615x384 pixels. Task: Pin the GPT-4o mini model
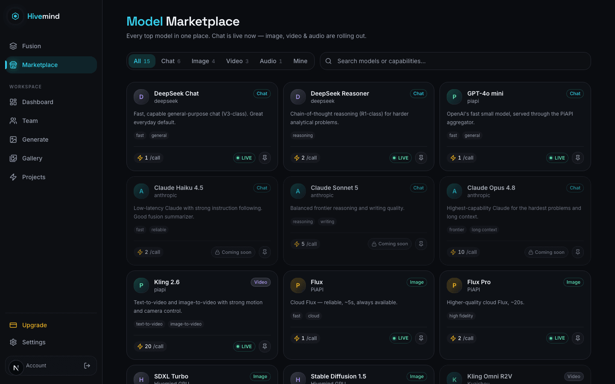tap(578, 158)
